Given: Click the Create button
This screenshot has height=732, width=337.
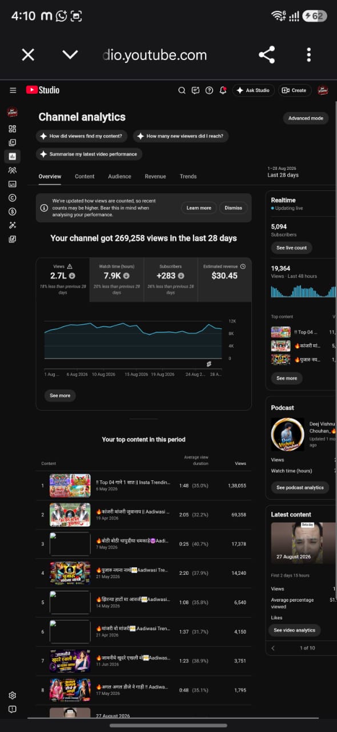Looking at the screenshot, I should [x=294, y=90].
